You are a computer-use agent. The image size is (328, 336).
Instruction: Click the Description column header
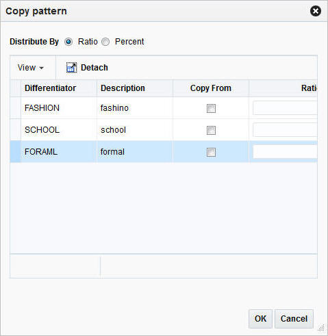coord(135,88)
